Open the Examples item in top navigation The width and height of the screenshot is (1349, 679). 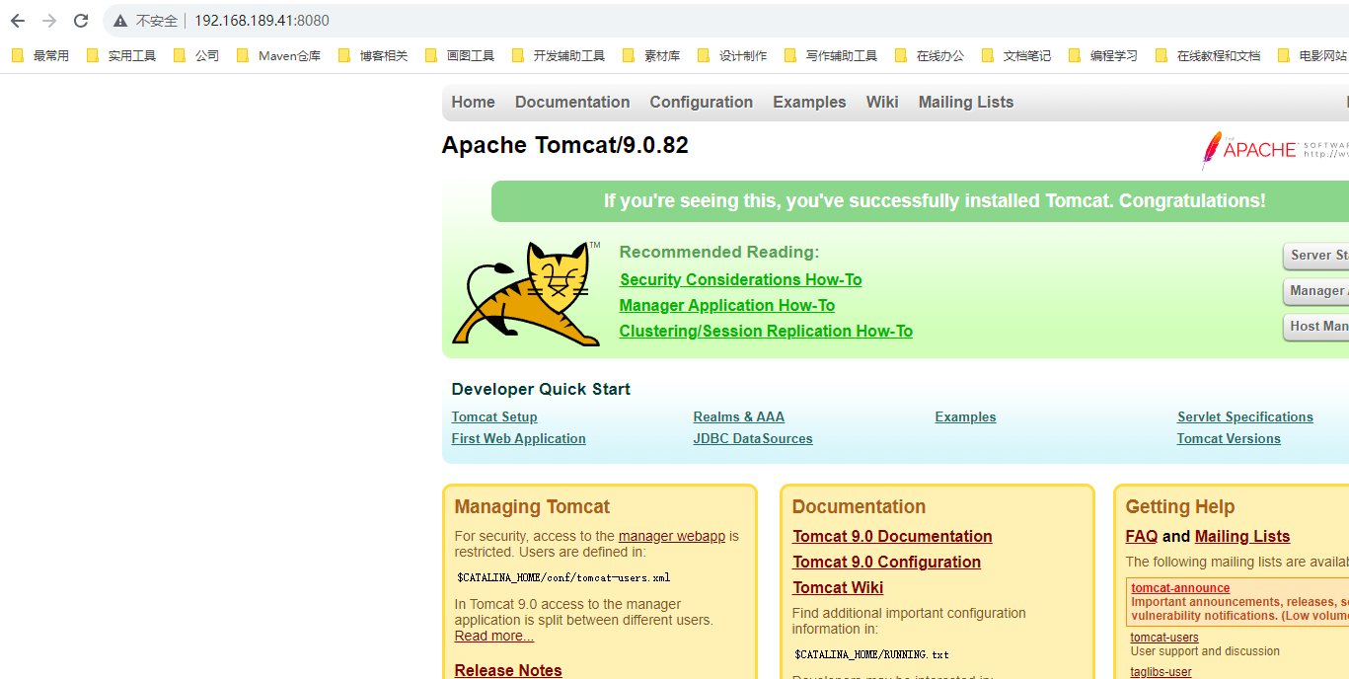pos(809,102)
